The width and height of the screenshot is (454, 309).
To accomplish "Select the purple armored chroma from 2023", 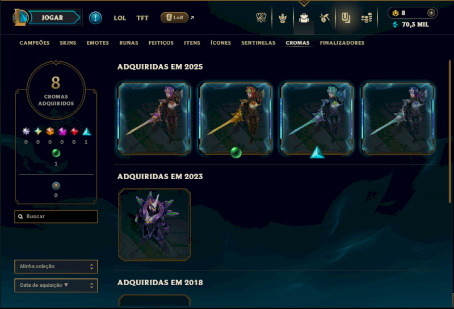I will [154, 225].
